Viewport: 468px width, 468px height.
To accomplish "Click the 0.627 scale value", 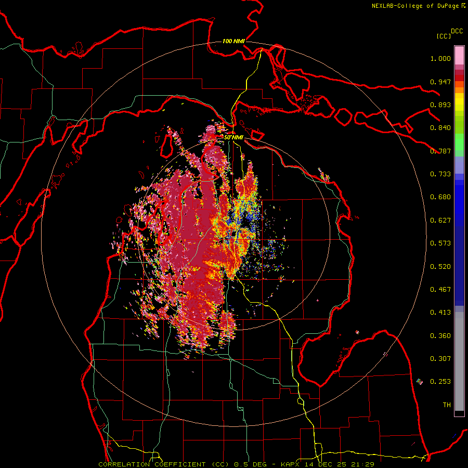I will tap(440, 220).
